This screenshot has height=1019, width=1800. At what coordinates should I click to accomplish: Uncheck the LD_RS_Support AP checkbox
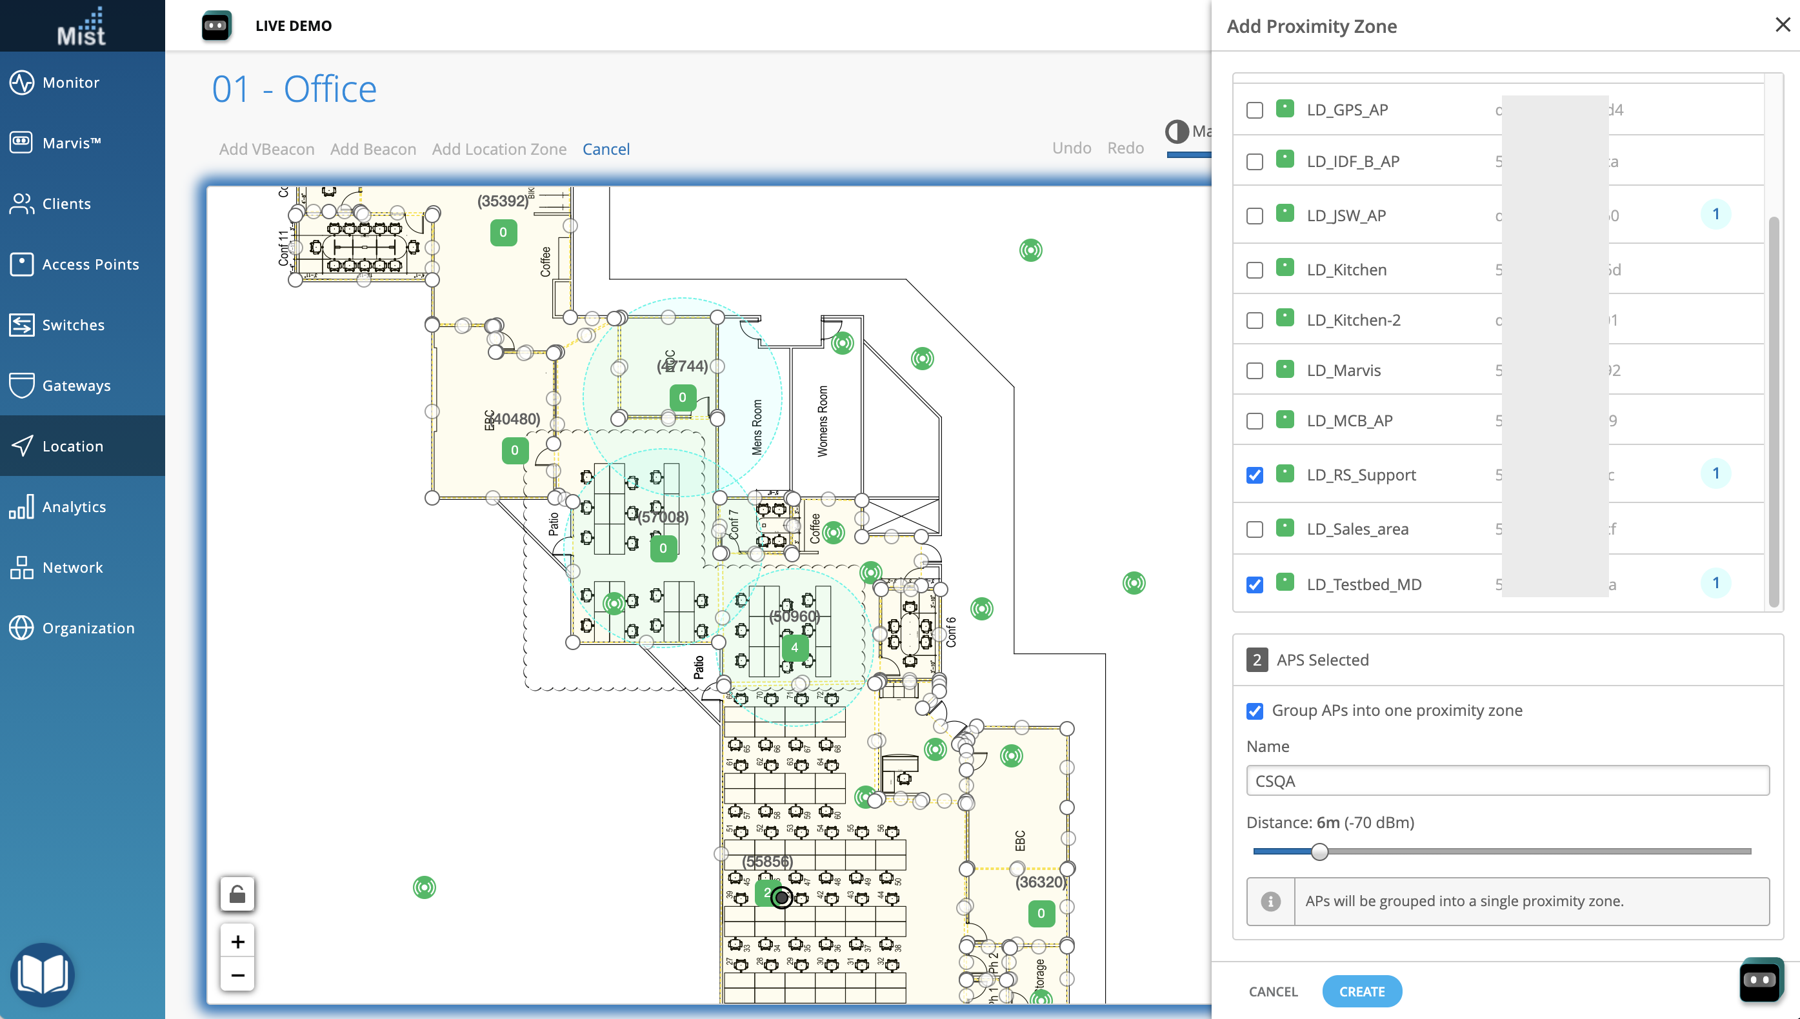point(1255,475)
